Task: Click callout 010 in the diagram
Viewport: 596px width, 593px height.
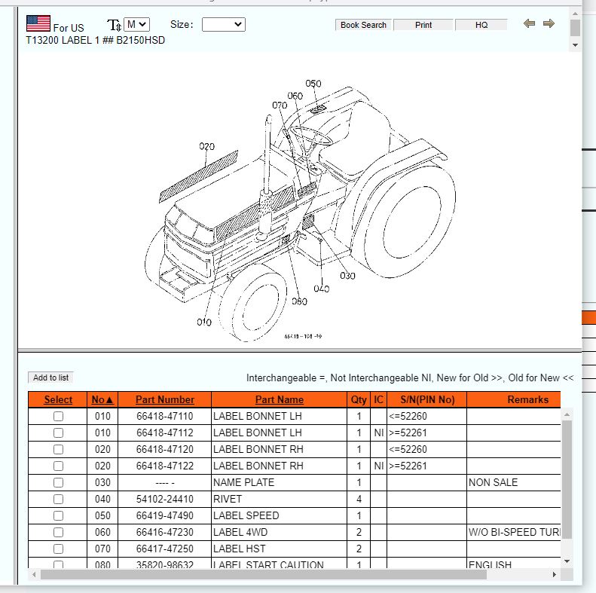Action: (x=204, y=322)
